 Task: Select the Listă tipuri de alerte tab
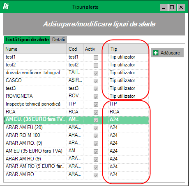click(x=27, y=40)
